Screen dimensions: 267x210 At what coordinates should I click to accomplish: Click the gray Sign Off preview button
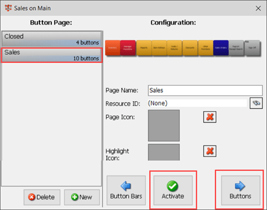tap(252, 48)
